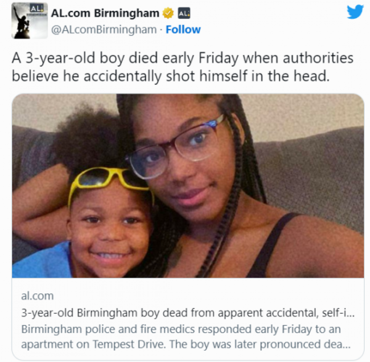Screen dimensions: 370x362
Task: Open the article headline '3-year-old Birmingham boy dead'
Action: (x=188, y=313)
